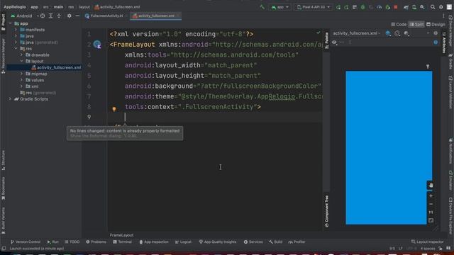This screenshot has width=454, height=255.
Task: Expand the values folder
Action: [x=21, y=80]
